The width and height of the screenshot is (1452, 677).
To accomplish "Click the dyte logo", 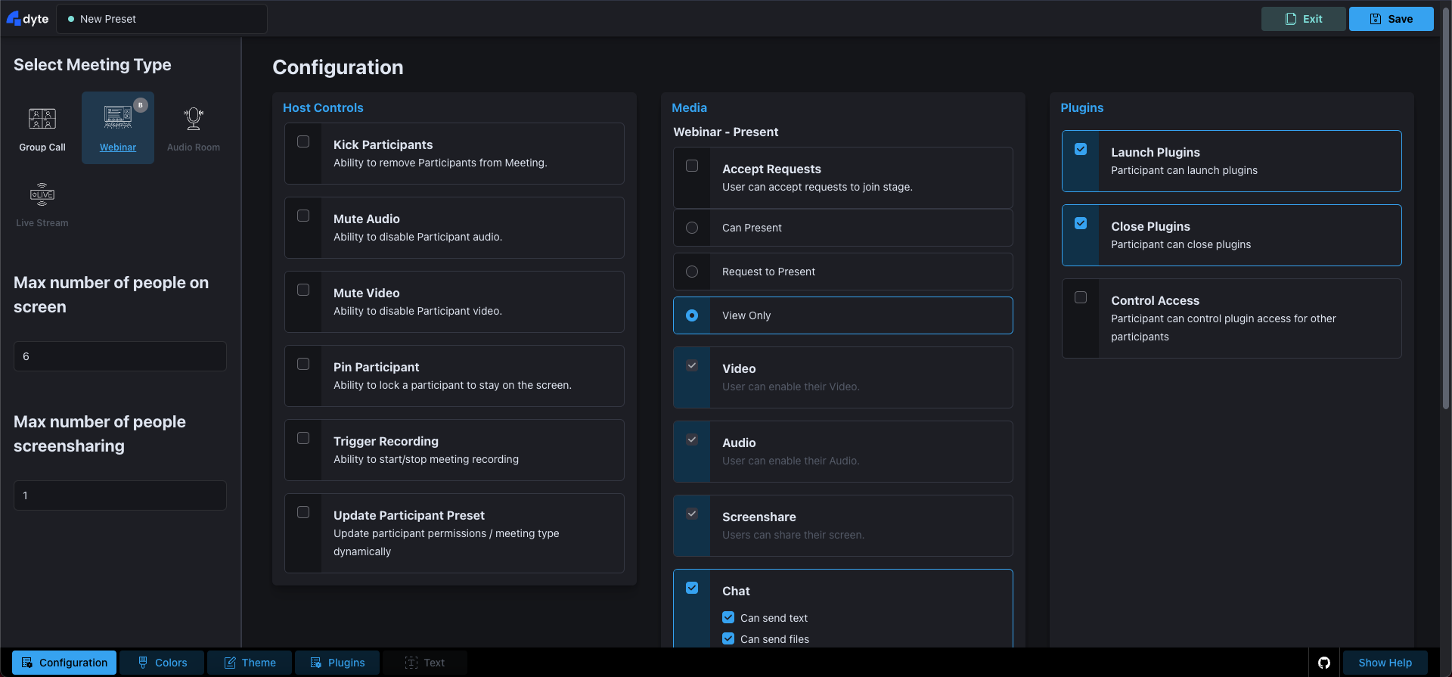I will [27, 19].
